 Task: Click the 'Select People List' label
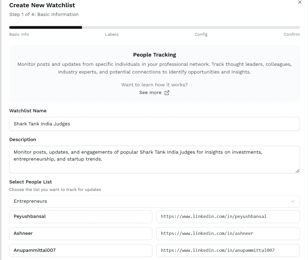(30, 182)
